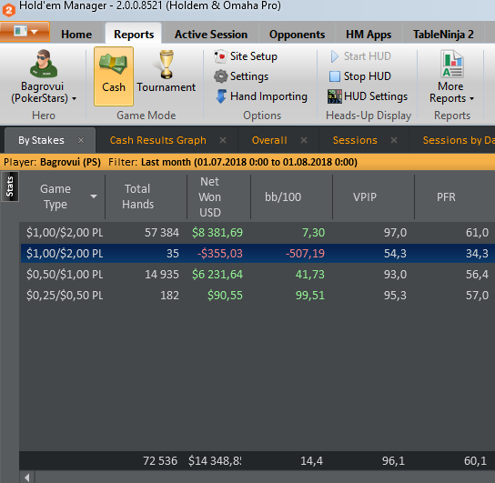Viewport: 495px width, 483px height.
Task: Switch to Tournament game mode trophy icon
Action: 166,65
